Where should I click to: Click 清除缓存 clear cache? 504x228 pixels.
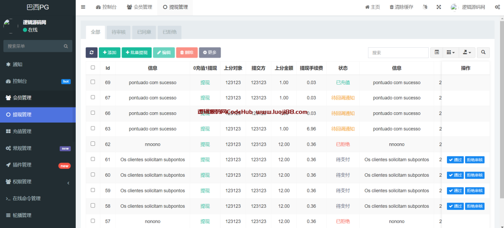point(402,7)
